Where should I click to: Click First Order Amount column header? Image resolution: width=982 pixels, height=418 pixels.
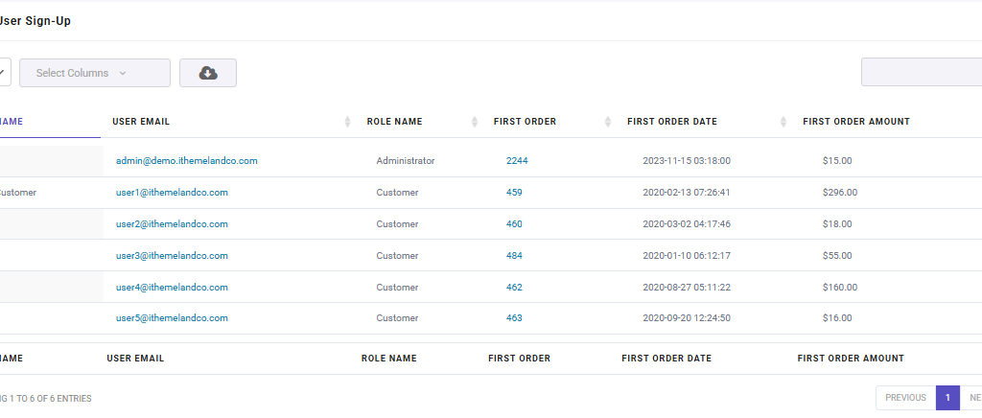click(856, 122)
